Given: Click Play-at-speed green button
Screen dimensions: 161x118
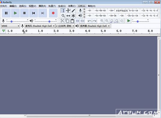Looking at the screenshot, I should (129, 21).
